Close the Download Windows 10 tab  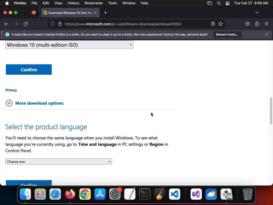(95, 13)
